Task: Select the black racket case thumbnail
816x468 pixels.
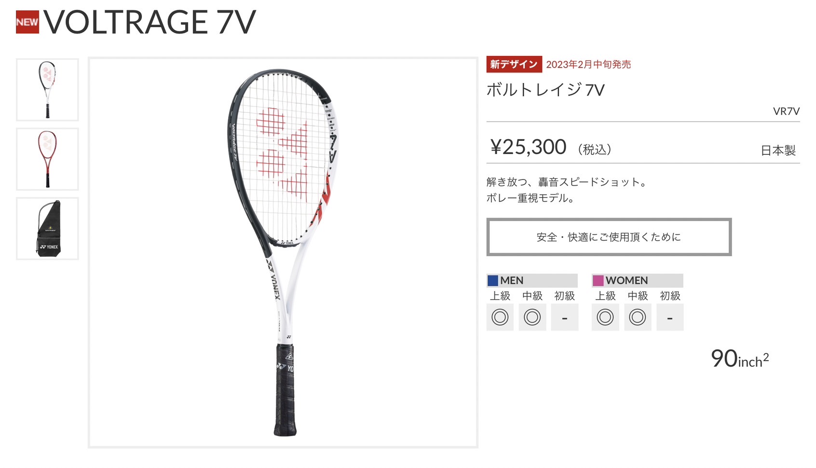Action: click(x=47, y=229)
